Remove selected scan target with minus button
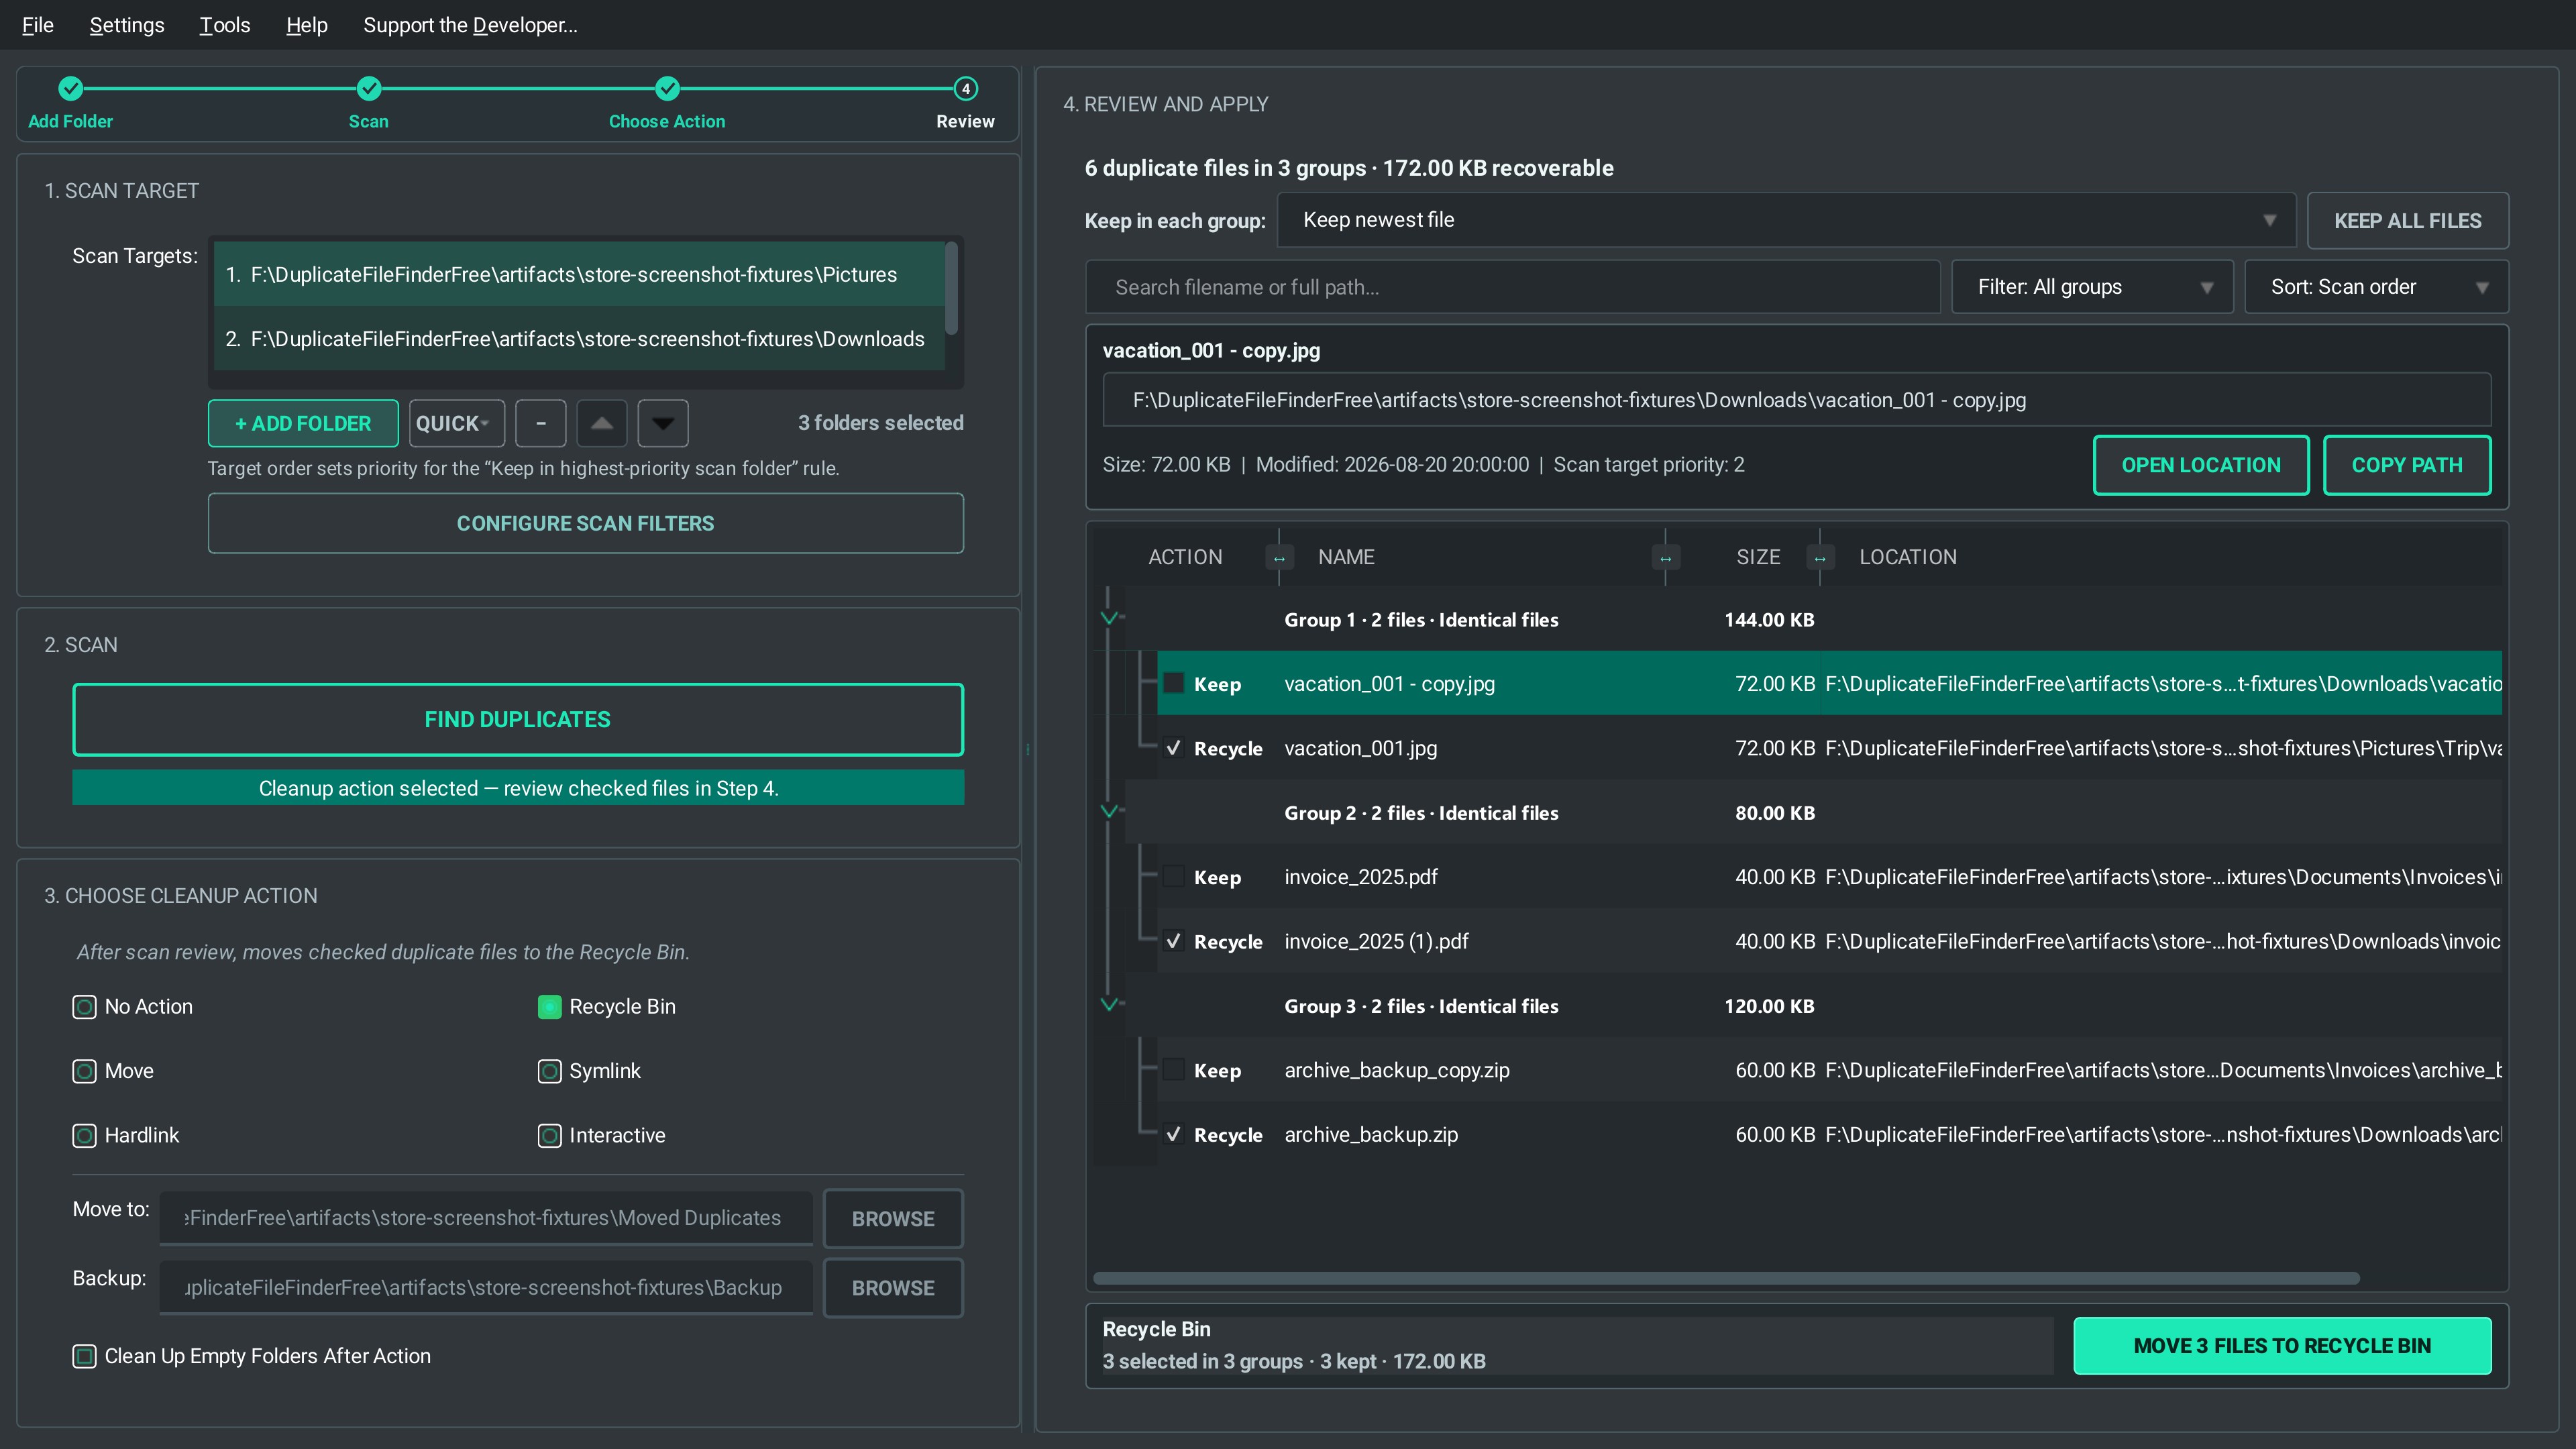 click(x=541, y=423)
